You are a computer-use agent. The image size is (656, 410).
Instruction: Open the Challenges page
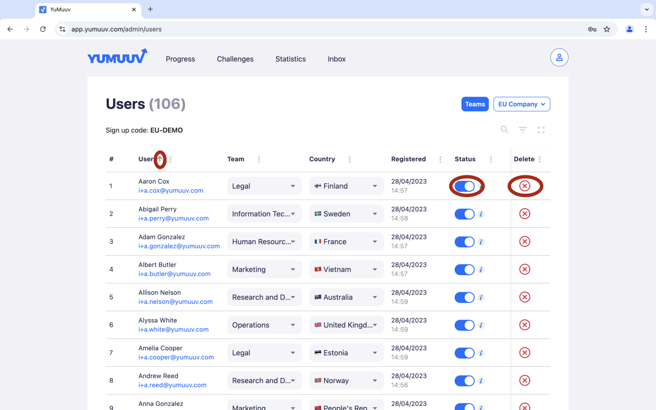(x=235, y=59)
